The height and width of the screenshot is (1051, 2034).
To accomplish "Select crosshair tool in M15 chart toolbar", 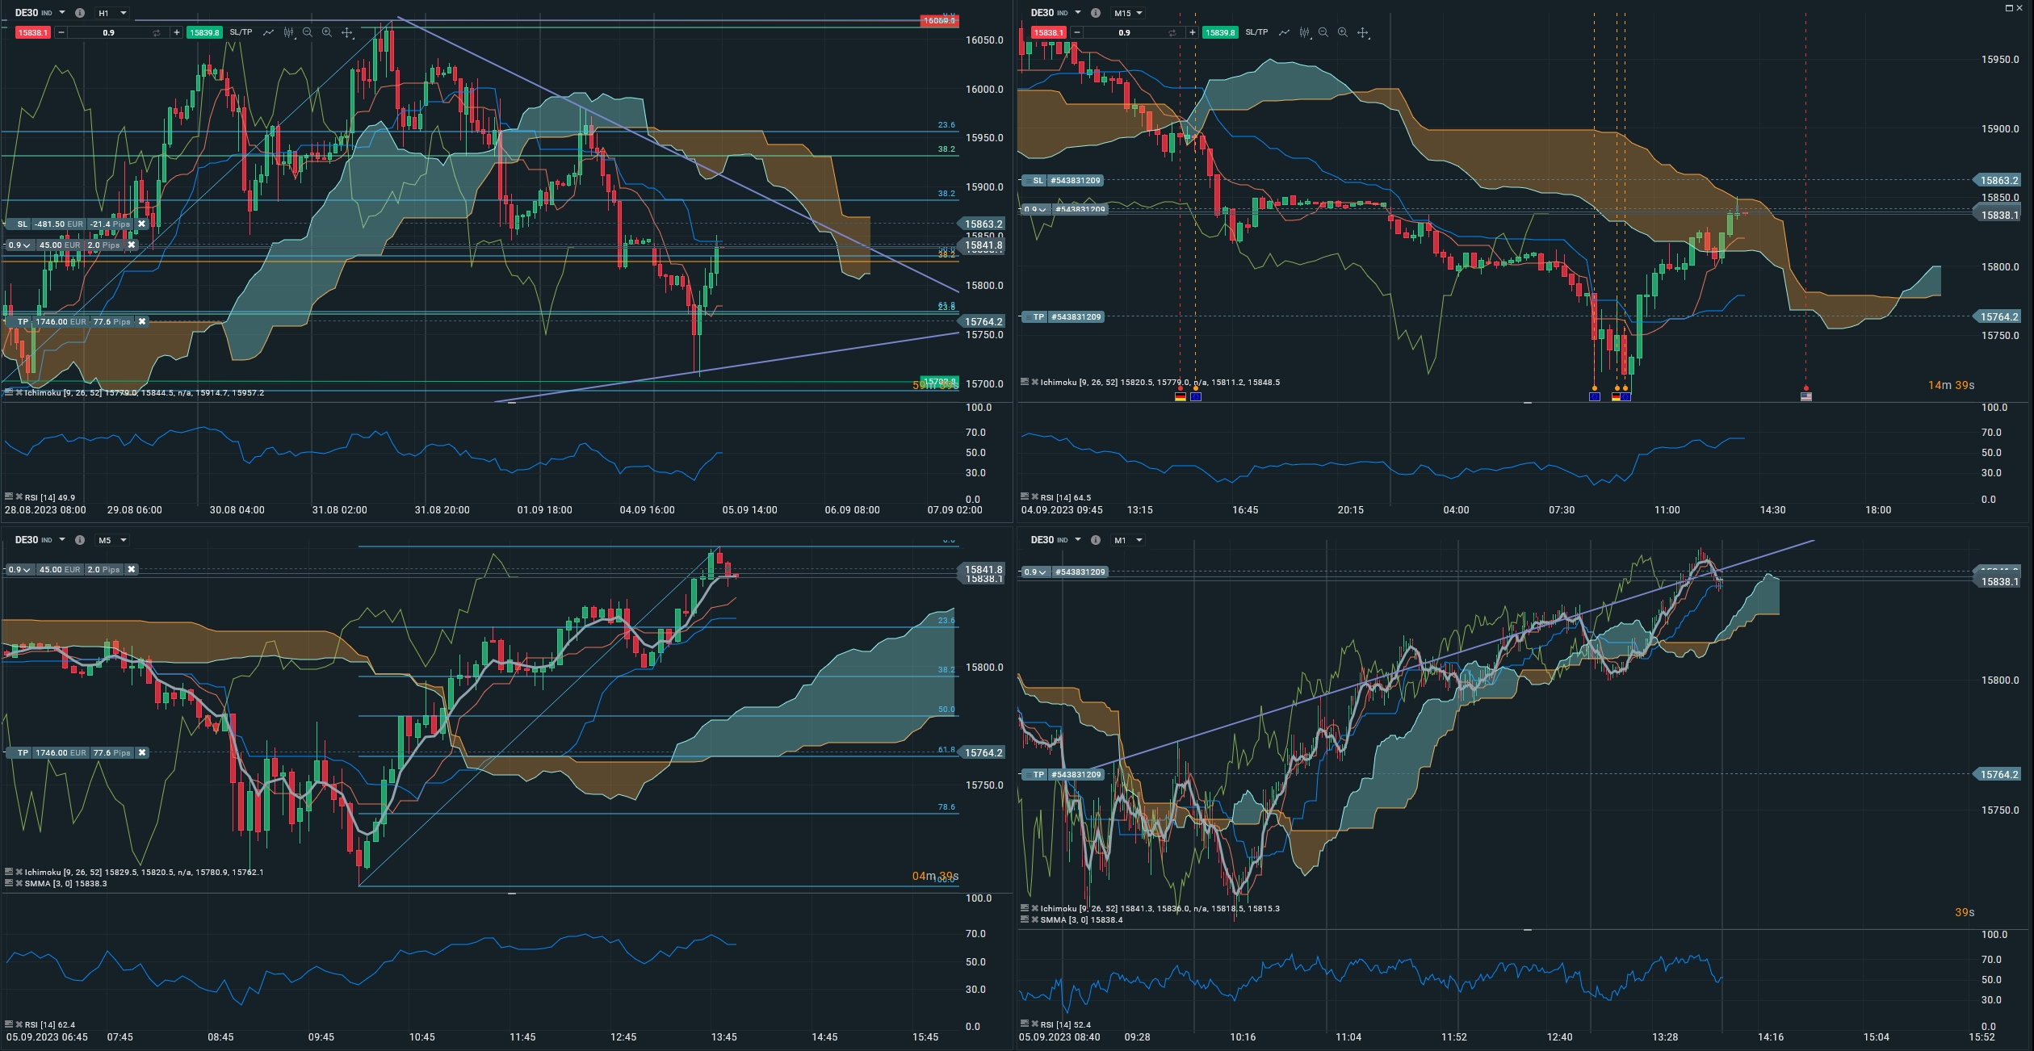I will 1363,32.
